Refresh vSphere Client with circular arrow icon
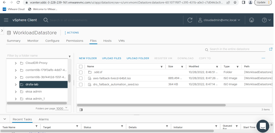The height and width of the screenshot is (133, 275). 190,20
